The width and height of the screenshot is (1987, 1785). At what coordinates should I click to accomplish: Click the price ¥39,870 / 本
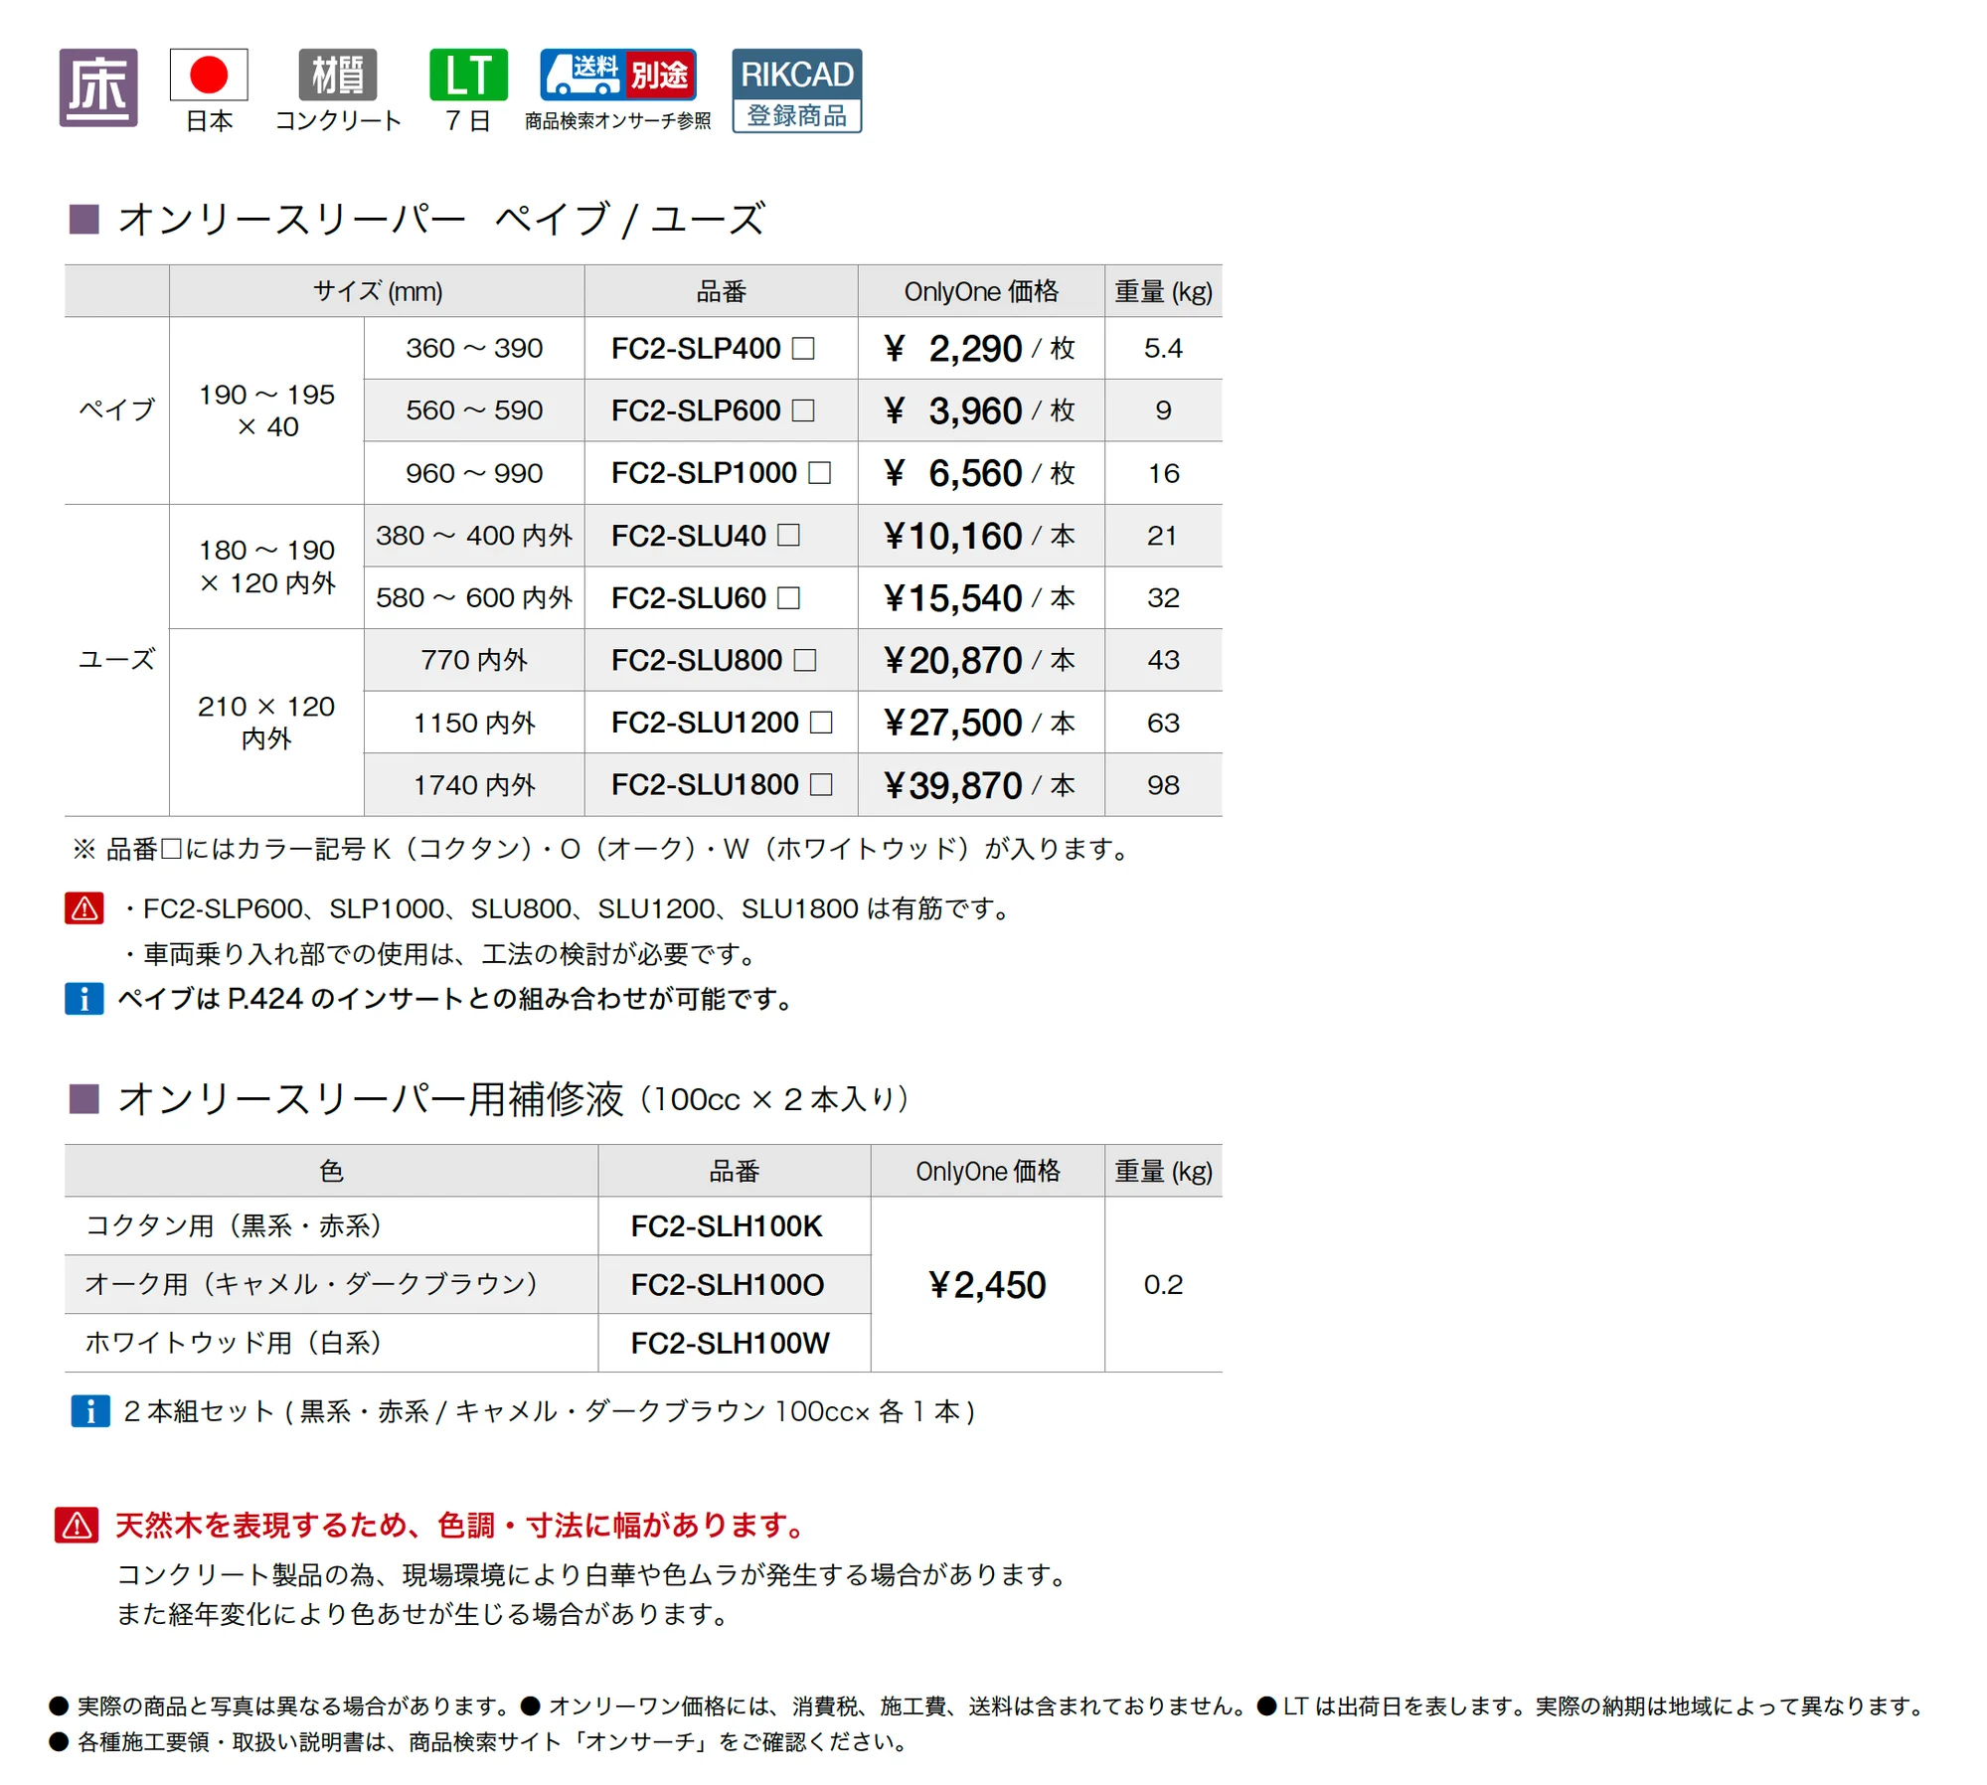click(979, 785)
